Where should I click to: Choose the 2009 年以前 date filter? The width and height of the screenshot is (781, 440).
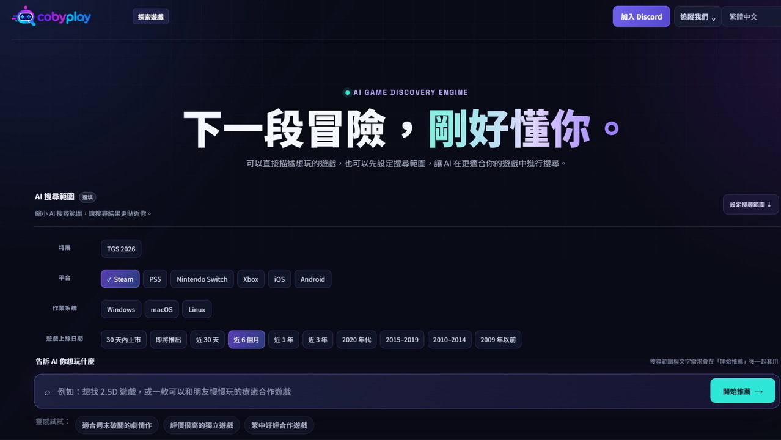(x=498, y=339)
